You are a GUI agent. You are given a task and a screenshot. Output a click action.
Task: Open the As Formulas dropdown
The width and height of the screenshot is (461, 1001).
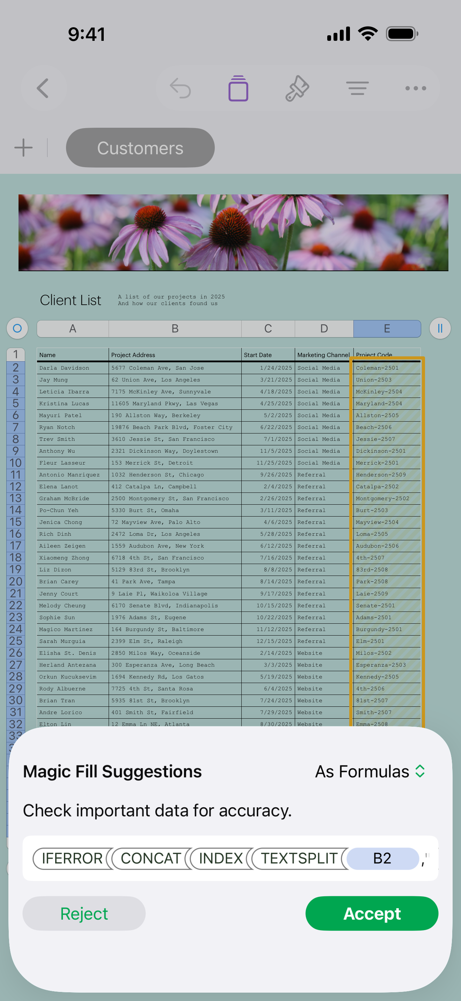point(369,771)
